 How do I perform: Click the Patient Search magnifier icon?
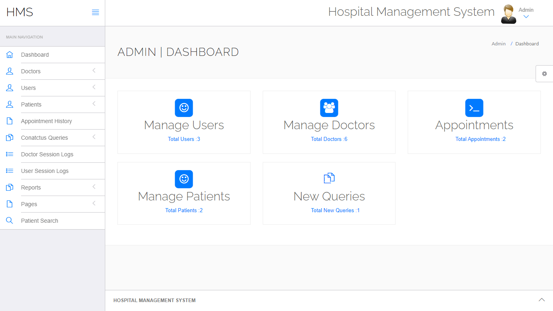[x=10, y=221]
